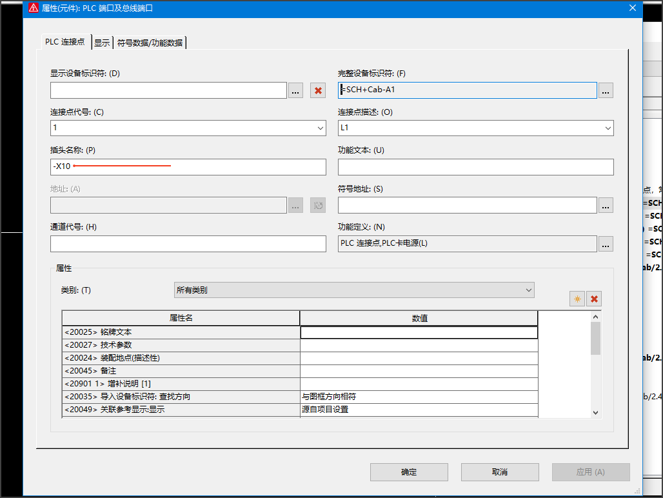
Task: Open browse button for 完整设备标识符 field
Action: coord(606,90)
